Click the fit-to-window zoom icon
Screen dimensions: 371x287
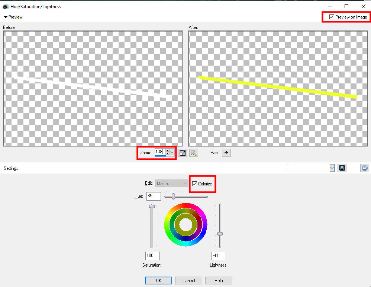183,153
